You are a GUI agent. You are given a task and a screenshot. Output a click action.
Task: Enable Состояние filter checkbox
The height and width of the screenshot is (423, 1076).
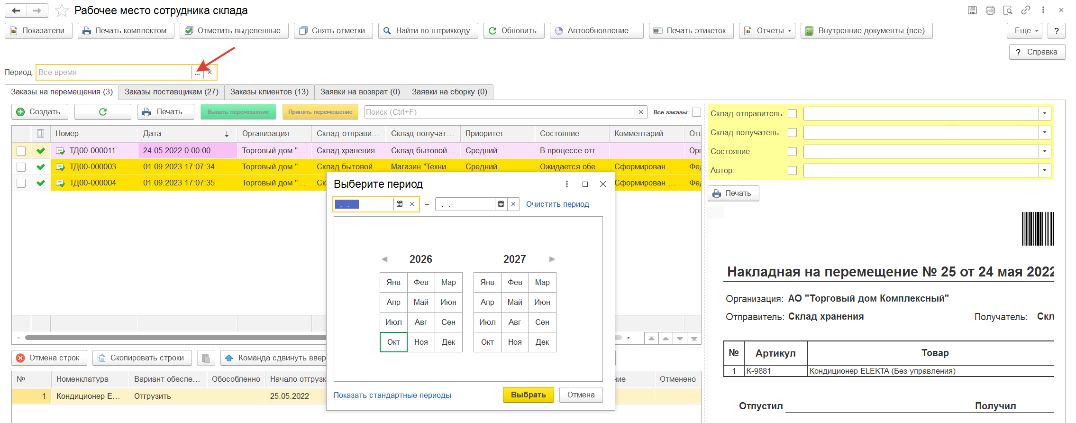point(792,152)
